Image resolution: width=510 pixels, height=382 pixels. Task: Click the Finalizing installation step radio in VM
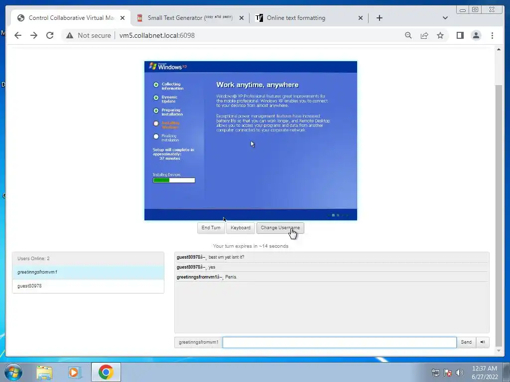156,137
